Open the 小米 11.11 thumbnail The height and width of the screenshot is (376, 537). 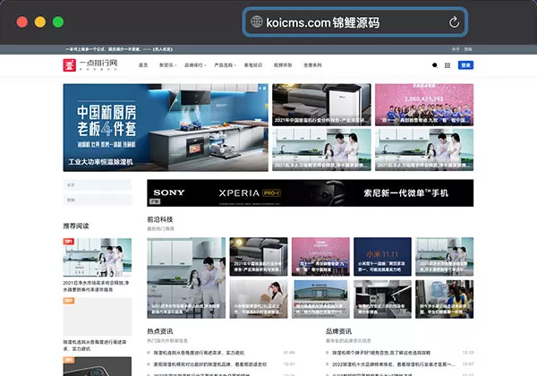click(x=382, y=257)
